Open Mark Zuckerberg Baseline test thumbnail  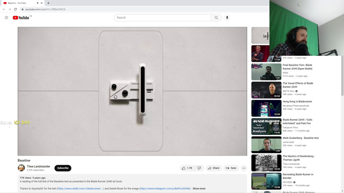click(267, 145)
